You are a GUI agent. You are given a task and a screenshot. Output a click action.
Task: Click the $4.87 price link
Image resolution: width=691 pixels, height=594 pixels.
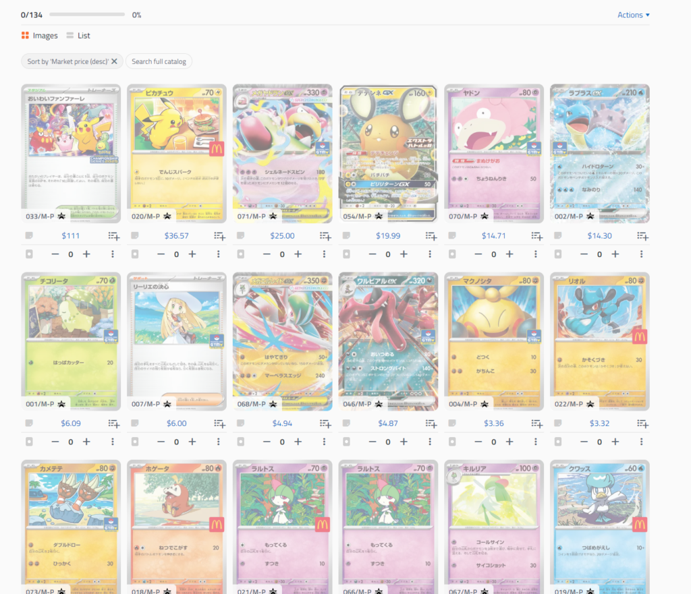(x=388, y=423)
